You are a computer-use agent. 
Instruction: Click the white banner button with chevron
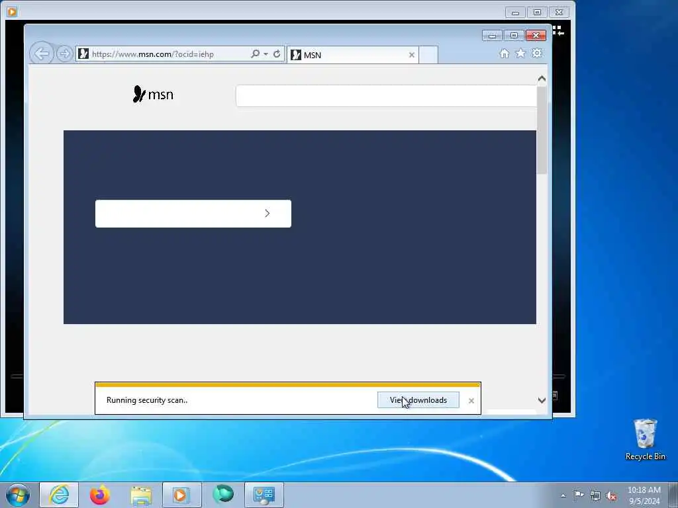[x=193, y=214]
